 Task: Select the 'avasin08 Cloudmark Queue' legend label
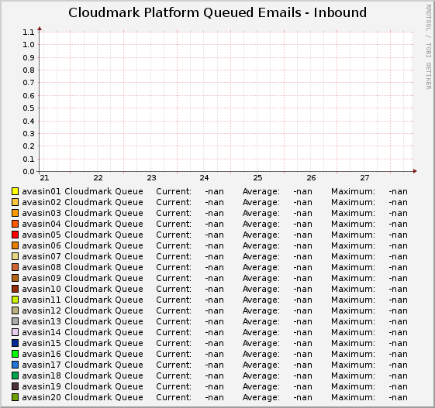pyautogui.click(x=82, y=267)
